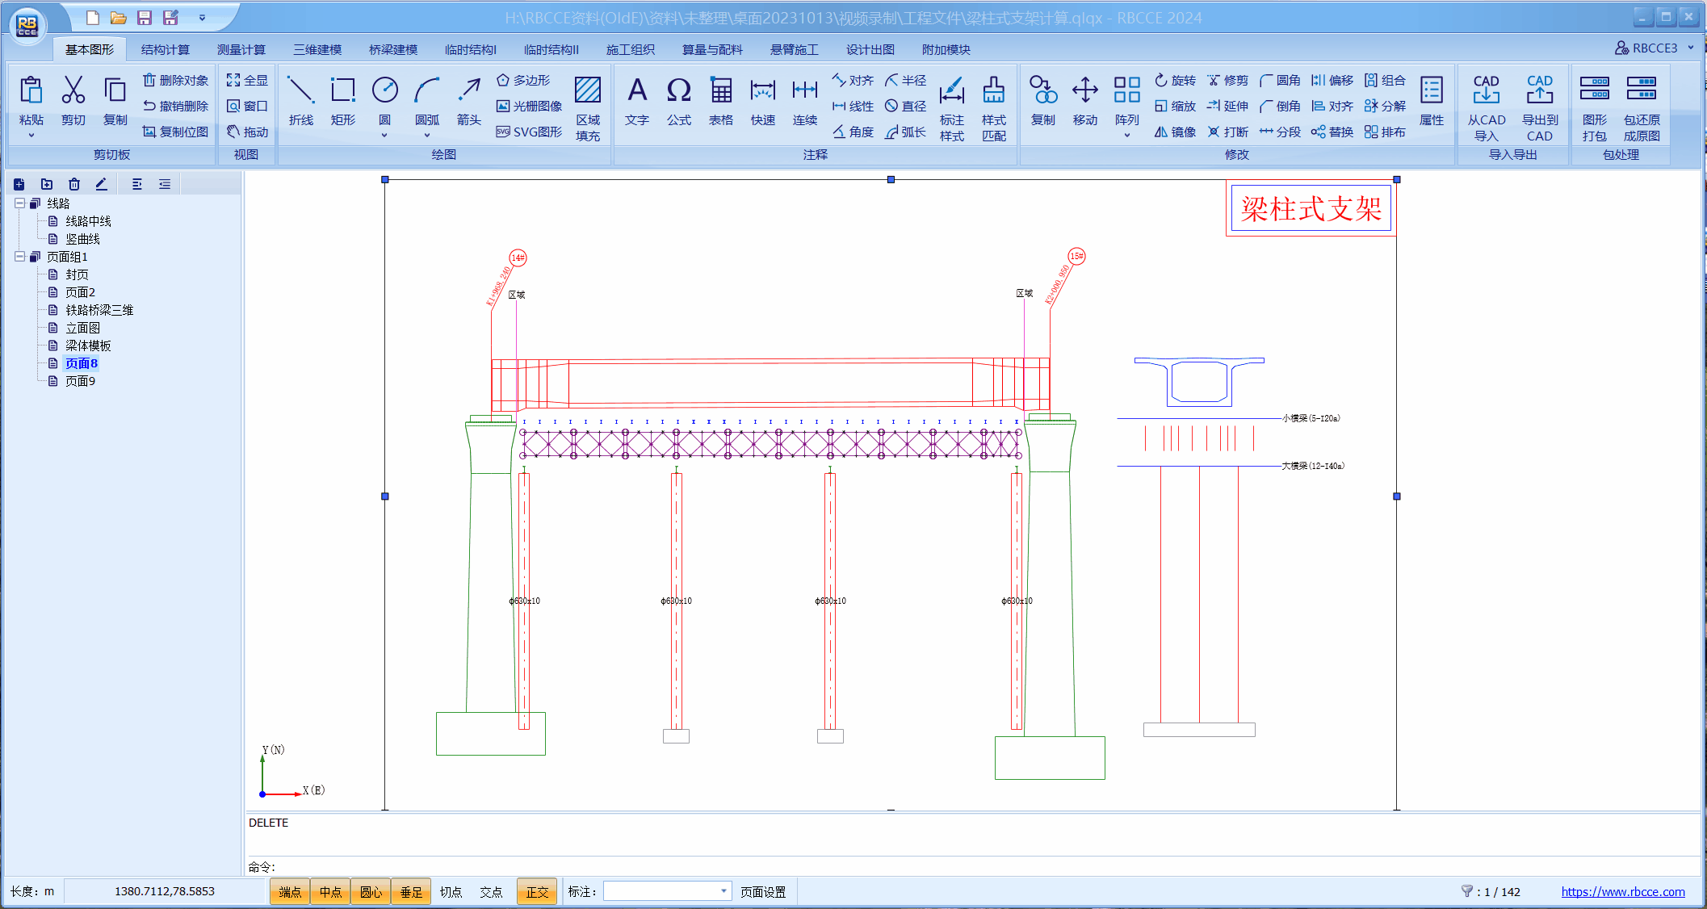Click the 命令 command input line
Screen dimensions: 1707x909
(973, 866)
